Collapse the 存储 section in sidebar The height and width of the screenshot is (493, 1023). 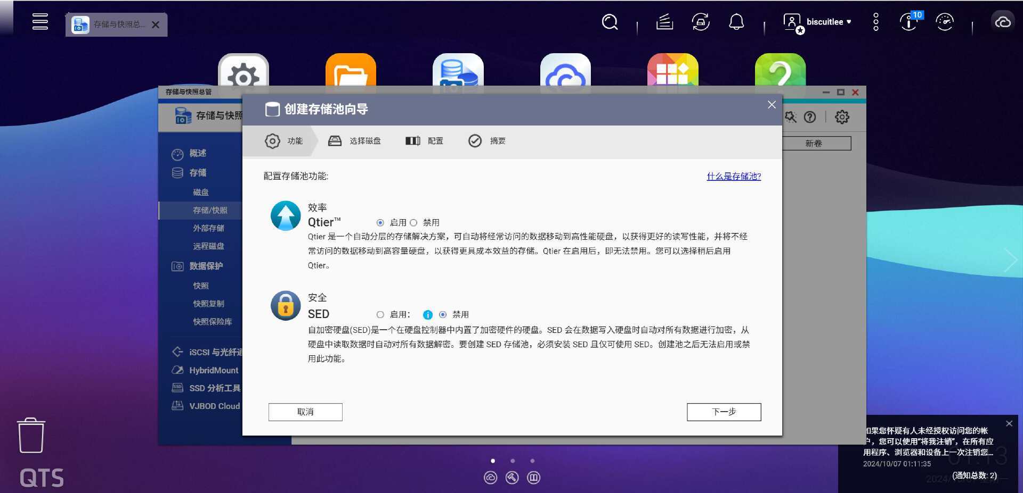tap(198, 173)
